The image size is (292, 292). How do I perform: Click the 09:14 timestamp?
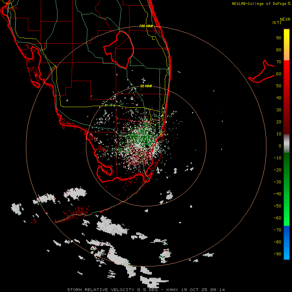coord(217,290)
